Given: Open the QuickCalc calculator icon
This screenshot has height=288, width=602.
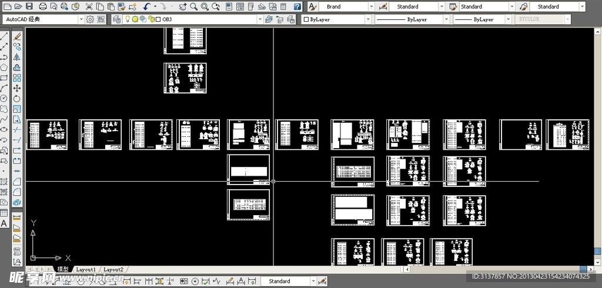Looking at the screenshot, I should point(283,6).
